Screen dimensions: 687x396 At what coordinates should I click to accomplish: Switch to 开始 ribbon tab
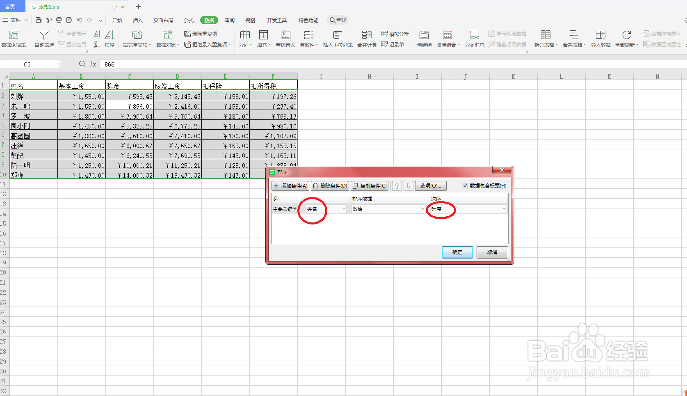(x=117, y=20)
